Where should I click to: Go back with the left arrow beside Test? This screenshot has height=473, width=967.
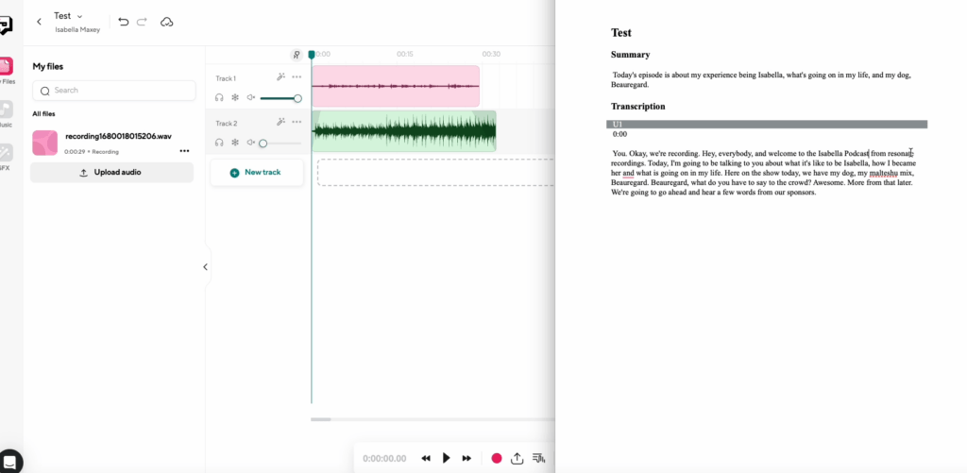click(39, 22)
